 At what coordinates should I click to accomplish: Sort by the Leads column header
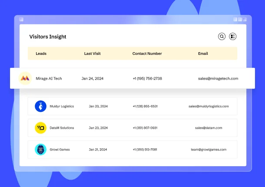click(41, 53)
